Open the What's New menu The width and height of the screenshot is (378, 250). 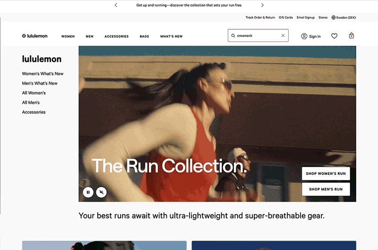coord(171,36)
